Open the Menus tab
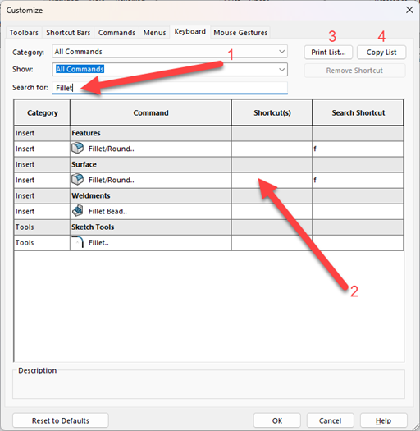Image resolution: width=420 pixels, height=431 pixels. tap(154, 33)
